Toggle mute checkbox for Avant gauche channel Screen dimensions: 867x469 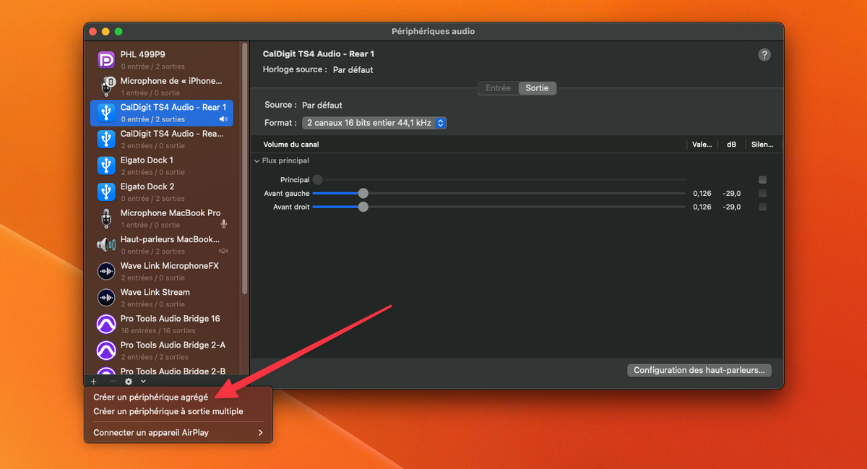762,194
